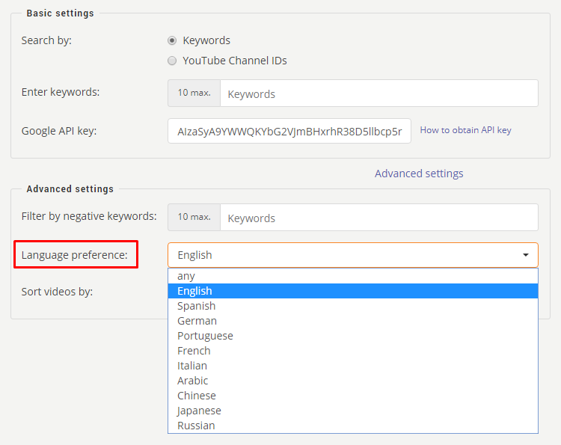
Task: Select the YouTube Channel IDs radio option
Action: (172, 61)
